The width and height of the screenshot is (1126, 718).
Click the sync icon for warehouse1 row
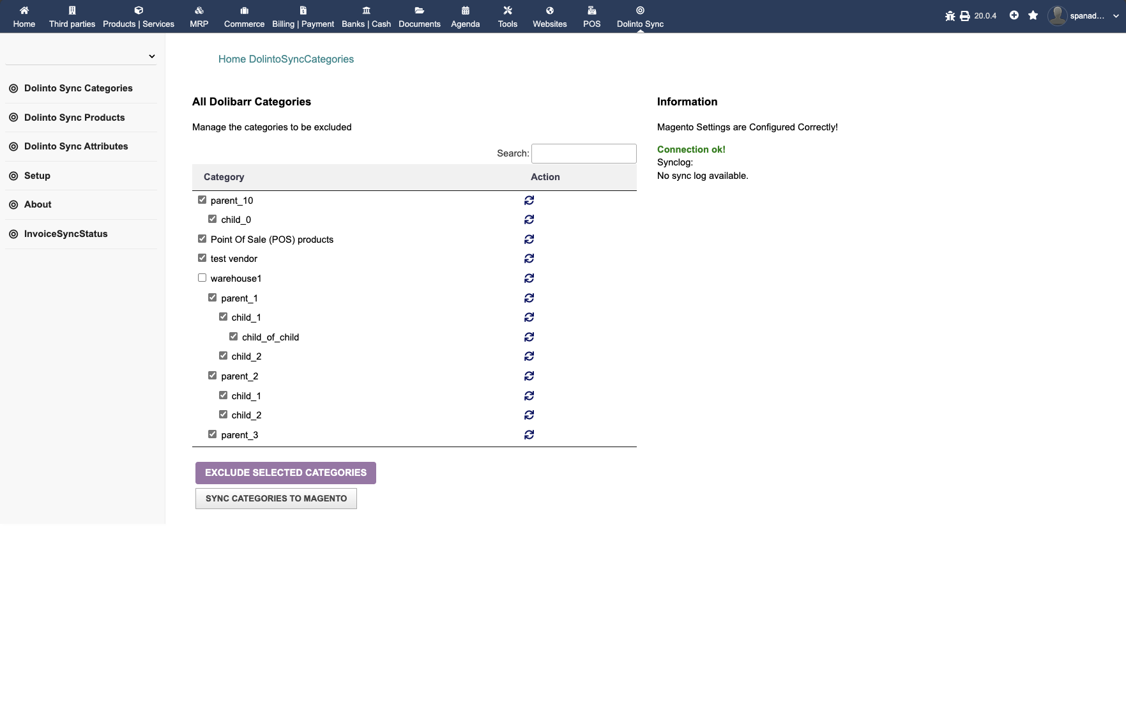(x=529, y=279)
